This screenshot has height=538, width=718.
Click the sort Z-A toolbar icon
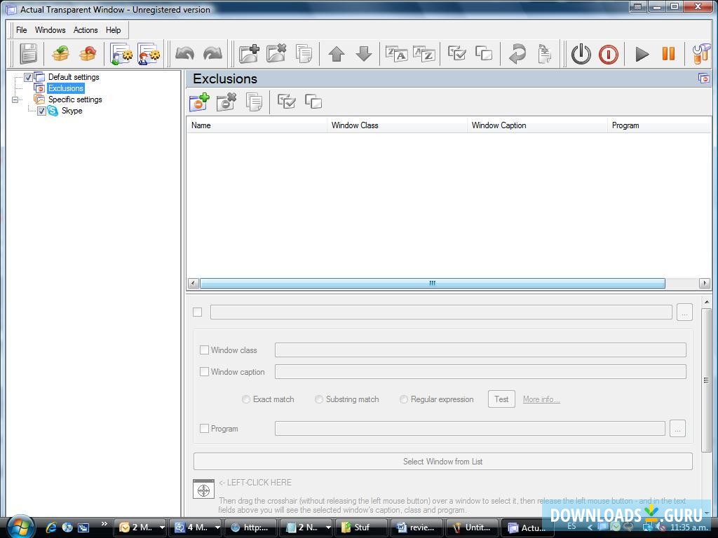396,54
